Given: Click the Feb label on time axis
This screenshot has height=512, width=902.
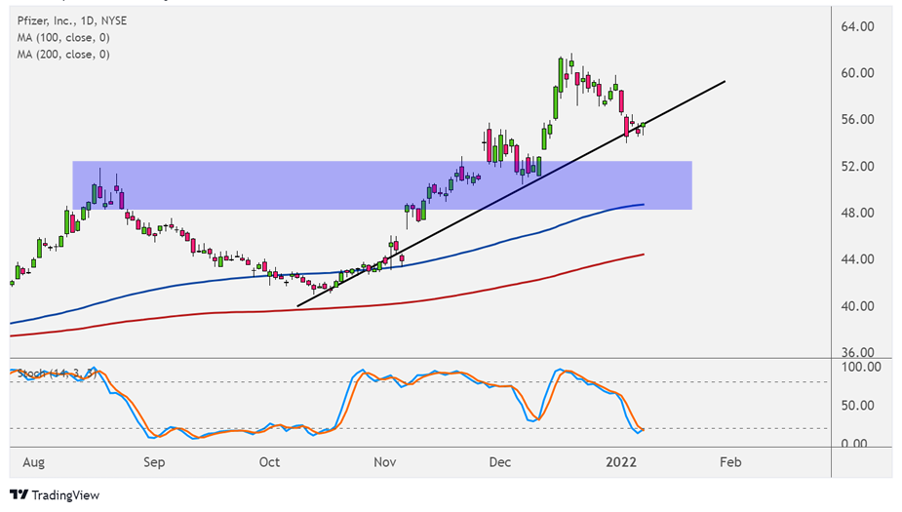Looking at the screenshot, I should [x=730, y=462].
